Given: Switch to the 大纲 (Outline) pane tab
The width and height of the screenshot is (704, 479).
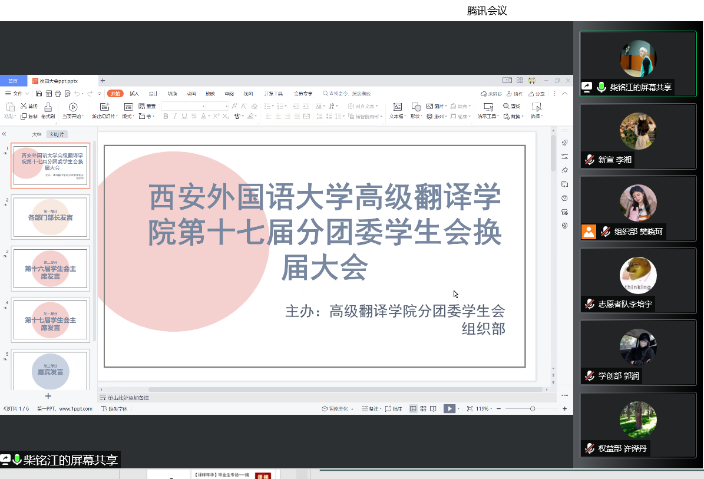Looking at the screenshot, I should tap(37, 134).
